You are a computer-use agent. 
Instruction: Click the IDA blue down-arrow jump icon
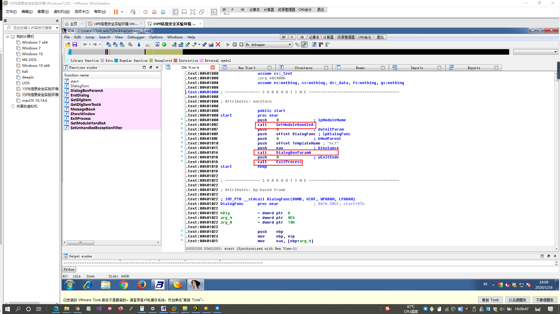(x=139, y=44)
